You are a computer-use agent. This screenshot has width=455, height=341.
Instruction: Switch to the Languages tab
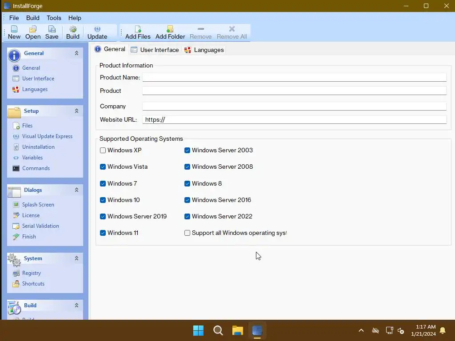point(204,50)
